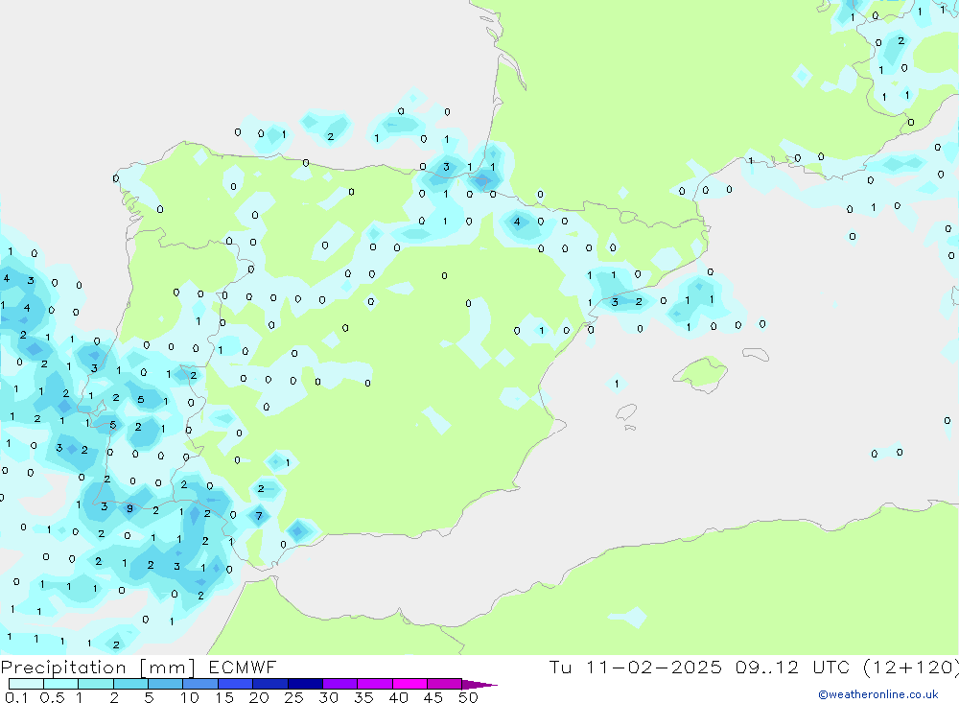Click the bright magenta 40–45 legend swatch
This screenshot has height=703, width=959.
coord(409,684)
